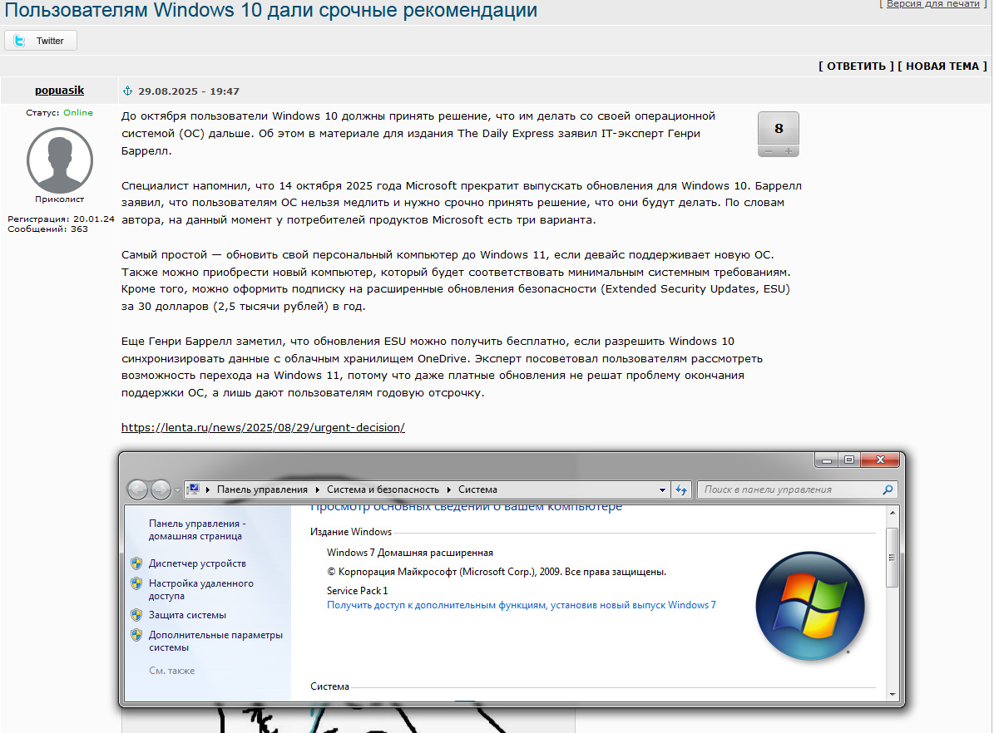The width and height of the screenshot is (994, 733).
Task: Click the shield icon beside Диспетчер устройств
Action: [136, 563]
